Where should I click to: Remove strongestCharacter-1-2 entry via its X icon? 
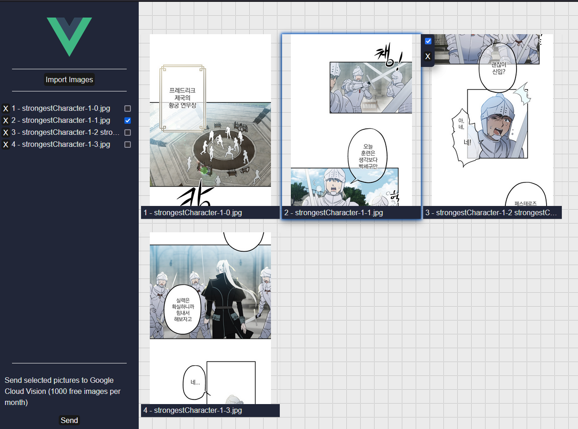pyautogui.click(x=6, y=133)
